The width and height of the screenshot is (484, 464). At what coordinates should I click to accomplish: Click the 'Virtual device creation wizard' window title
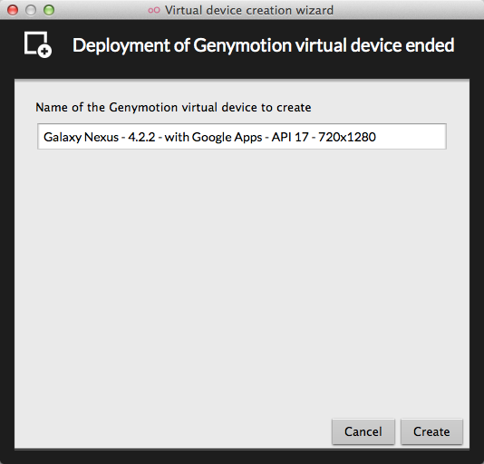[249, 11]
